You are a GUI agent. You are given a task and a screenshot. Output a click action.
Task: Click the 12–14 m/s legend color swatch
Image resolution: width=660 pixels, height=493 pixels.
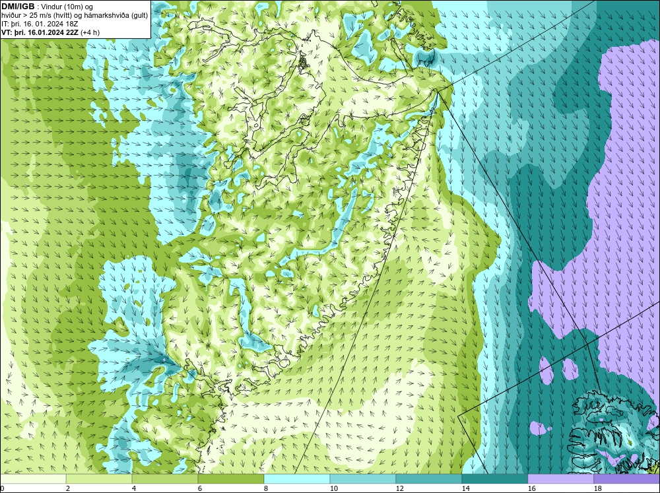tap(429, 478)
